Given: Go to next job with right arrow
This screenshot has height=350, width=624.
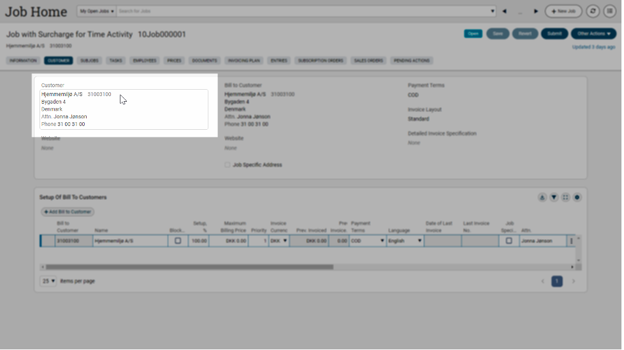Looking at the screenshot, I should (x=536, y=11).
